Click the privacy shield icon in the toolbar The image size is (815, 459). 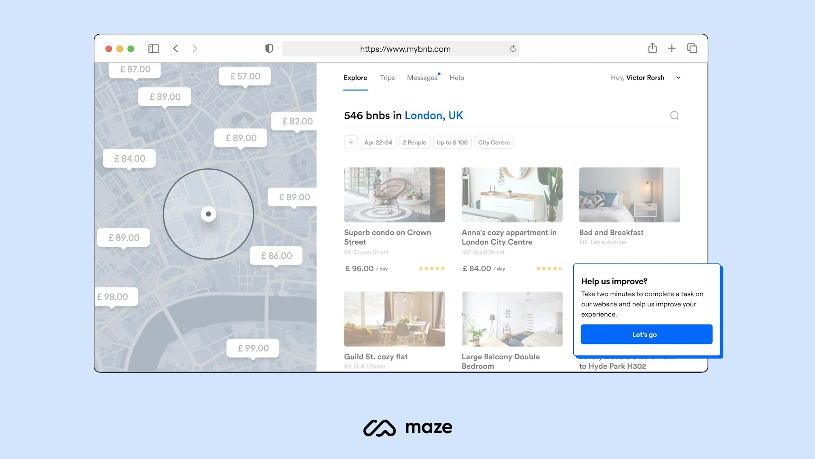tap(269, 48)
